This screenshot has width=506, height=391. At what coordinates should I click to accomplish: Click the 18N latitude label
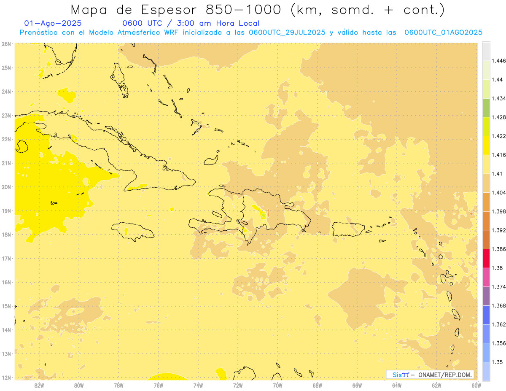click(x=6, y=235)
